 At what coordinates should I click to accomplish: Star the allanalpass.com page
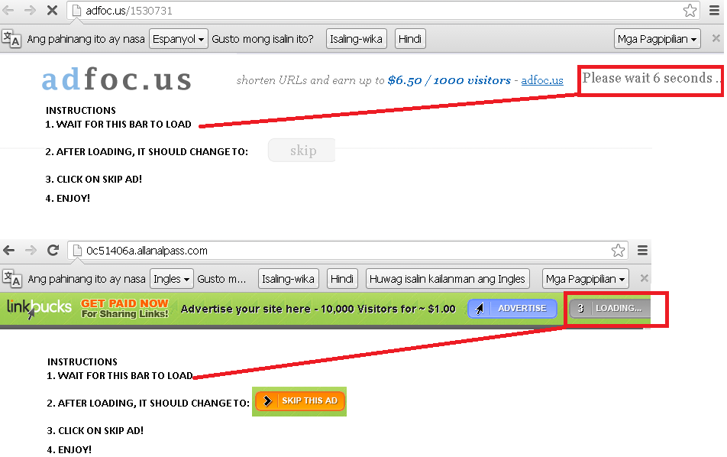coord(618,251)
